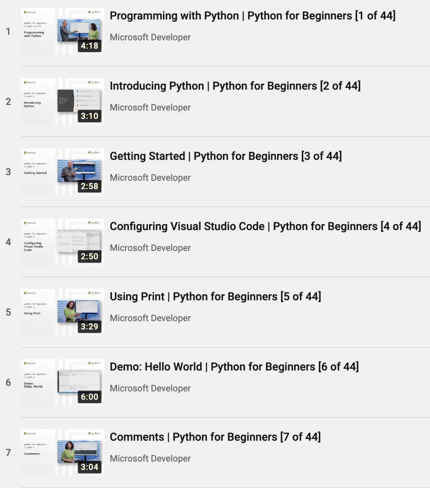The width and height of the screenshot is (430, 488).
Task: Select playlist index number 6
Action: point(8,382)
